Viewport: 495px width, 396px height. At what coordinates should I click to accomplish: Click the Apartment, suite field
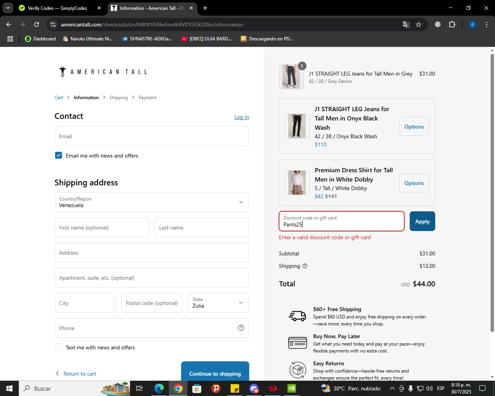tap(152, 278)
